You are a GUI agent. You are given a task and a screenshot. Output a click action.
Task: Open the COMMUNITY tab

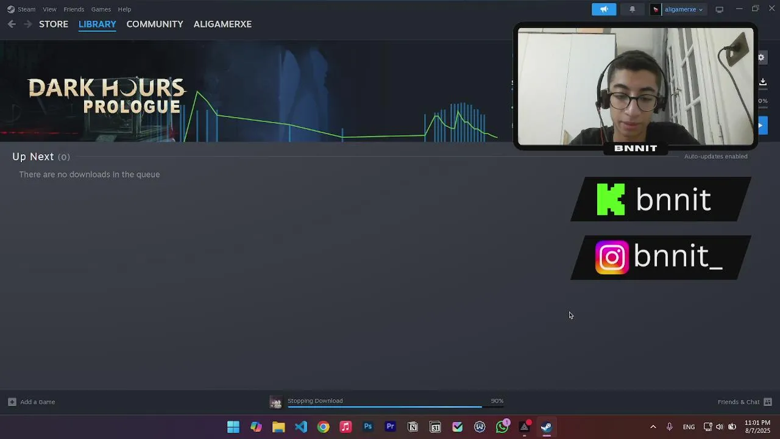(155, 24)
